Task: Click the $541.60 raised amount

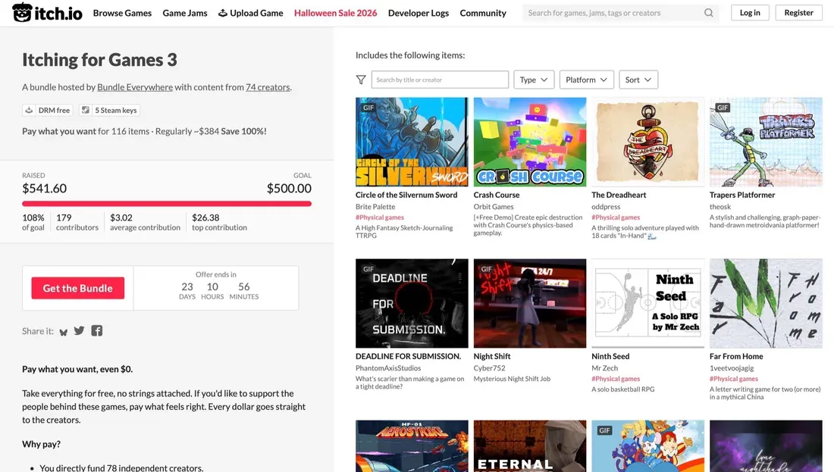Action: (x=44, y=188)
